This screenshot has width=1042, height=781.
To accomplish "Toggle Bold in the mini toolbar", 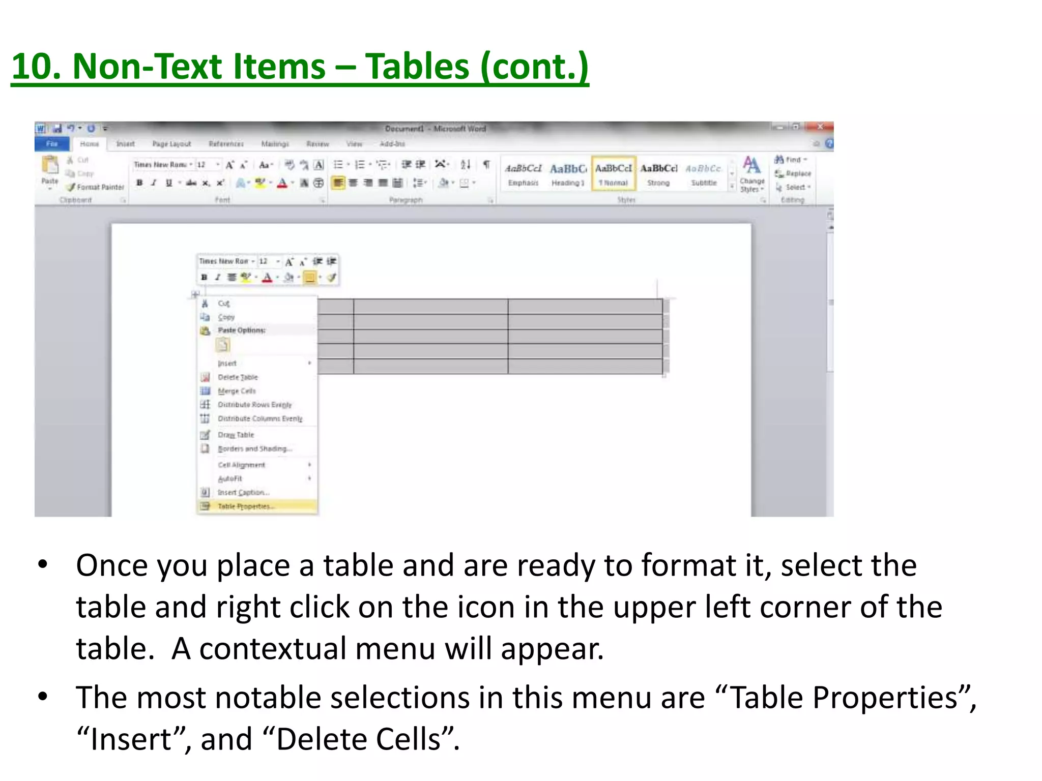I will pos(204,277).
